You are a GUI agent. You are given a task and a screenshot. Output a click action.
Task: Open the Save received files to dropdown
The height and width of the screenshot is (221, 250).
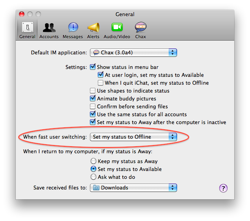[133, 188]
